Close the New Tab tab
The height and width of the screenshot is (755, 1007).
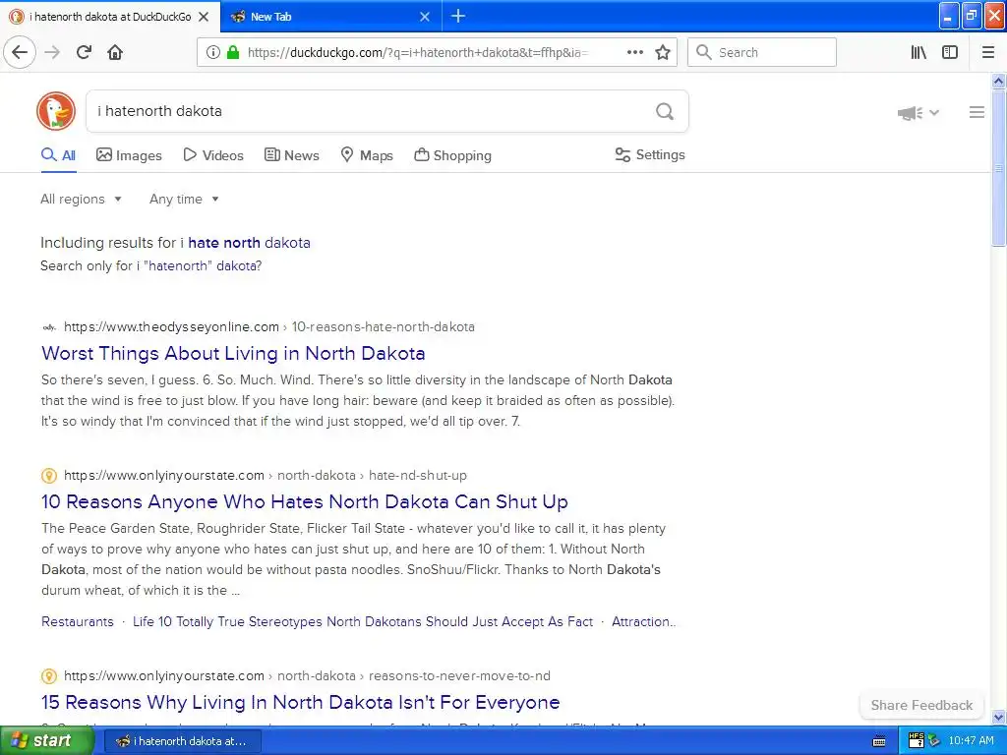[425, 17]
